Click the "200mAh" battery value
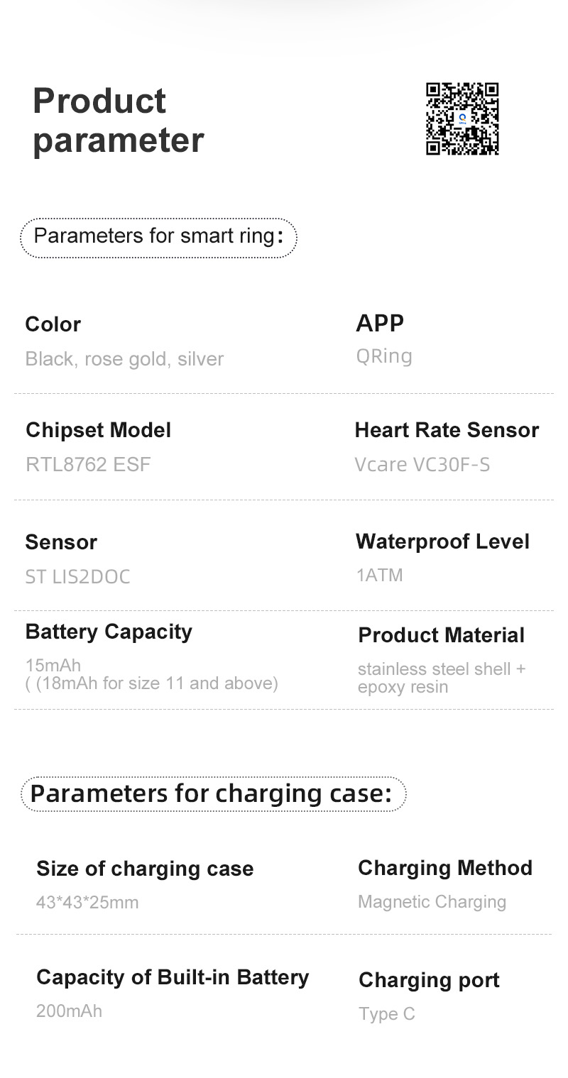Viewport: 568px width, 1078px height. tap(69, 1011)
